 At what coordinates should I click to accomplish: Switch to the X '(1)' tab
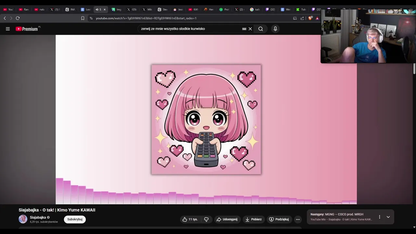(55, 9)
